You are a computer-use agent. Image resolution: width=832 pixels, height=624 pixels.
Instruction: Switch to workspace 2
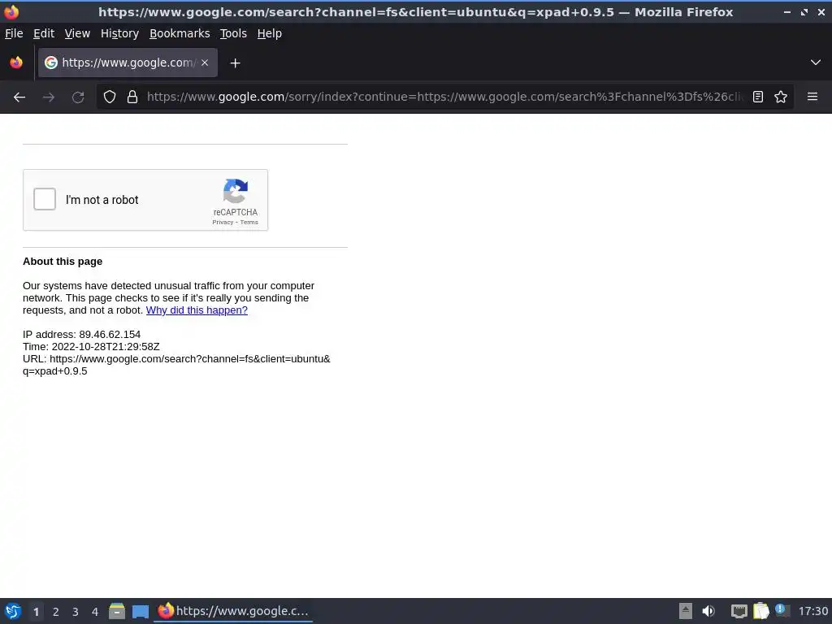56,612
